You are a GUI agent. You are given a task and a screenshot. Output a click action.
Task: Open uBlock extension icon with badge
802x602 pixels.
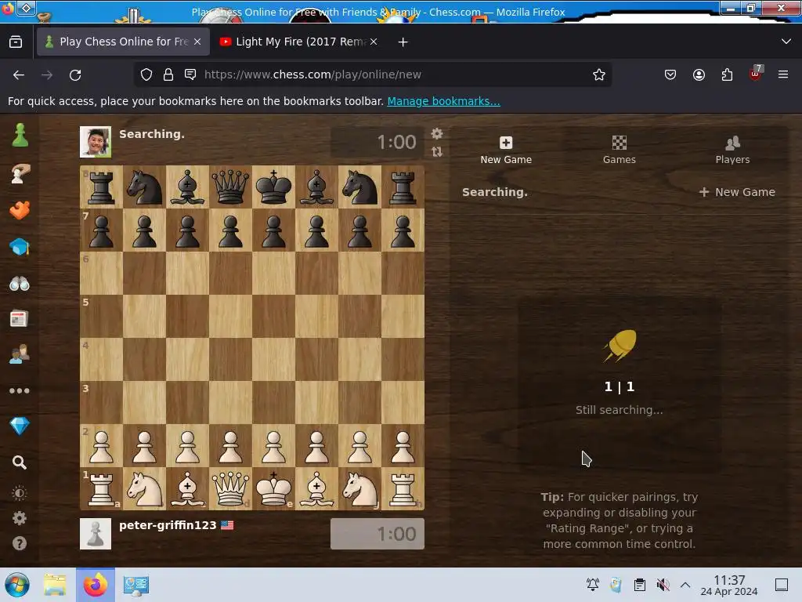[x=756, y=74]
